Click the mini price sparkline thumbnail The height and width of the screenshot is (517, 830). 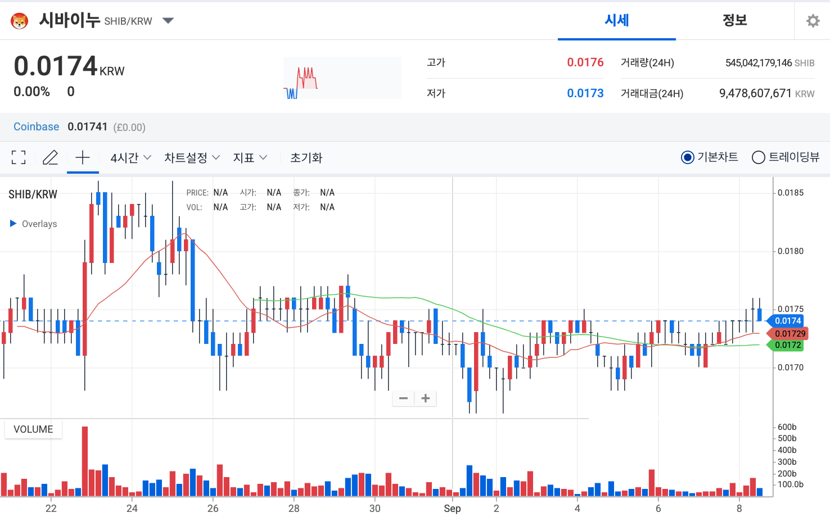pos(342,78)
